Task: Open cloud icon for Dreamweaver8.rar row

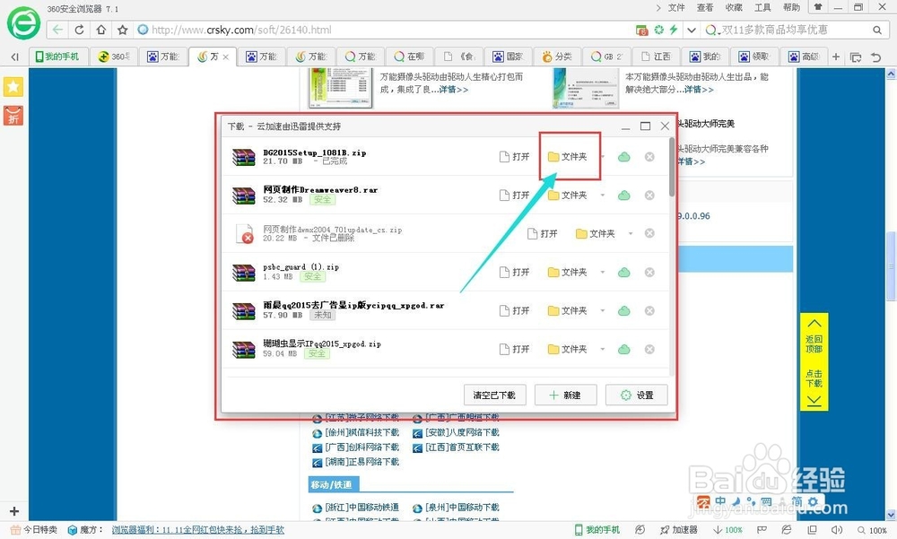Action: (x=624, y=196)
